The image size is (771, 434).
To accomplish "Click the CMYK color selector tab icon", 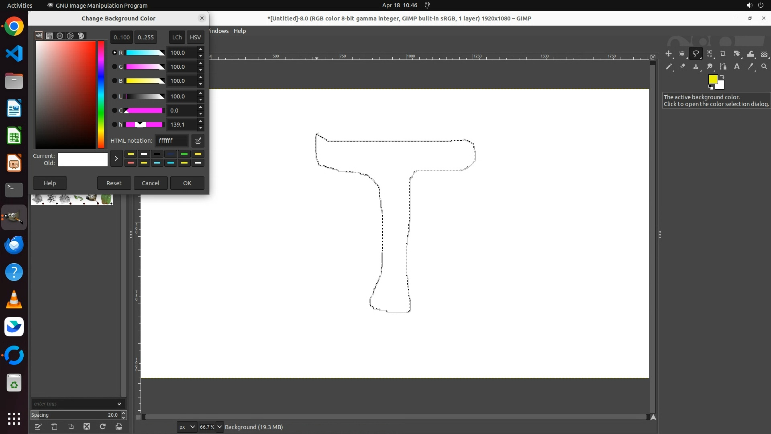I will click(49, 36).
